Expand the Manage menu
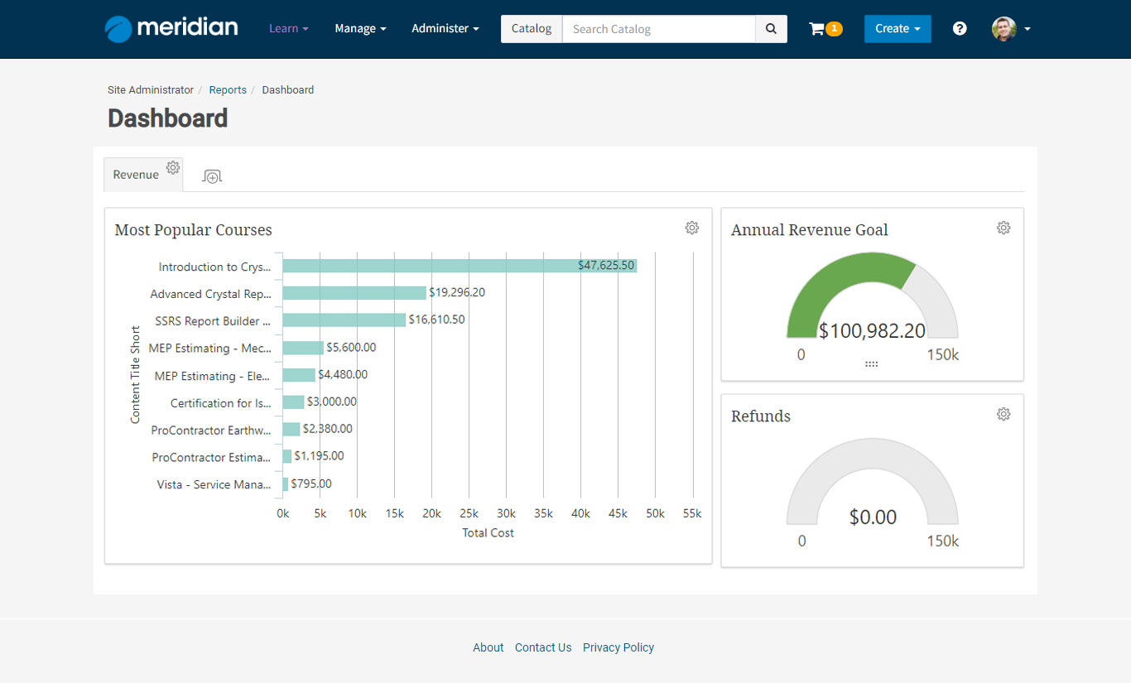1131x683 pixels. [x=360, y=29]
